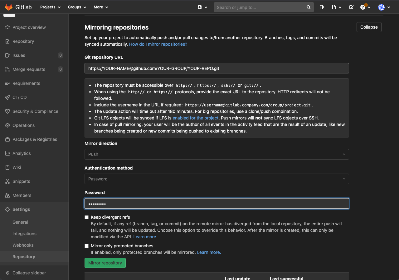The image size is (399, 280).
Task: Open the Operations sidebar label
Action: [x=23, y=125]
